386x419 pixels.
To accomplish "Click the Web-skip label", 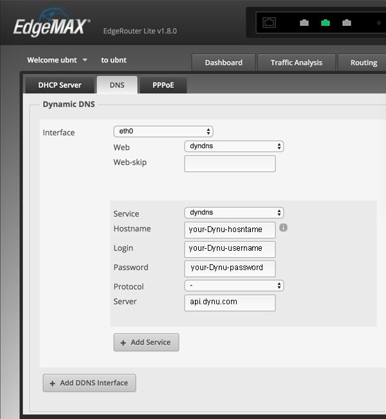I will pyautogui.click(x=130, y=162).
